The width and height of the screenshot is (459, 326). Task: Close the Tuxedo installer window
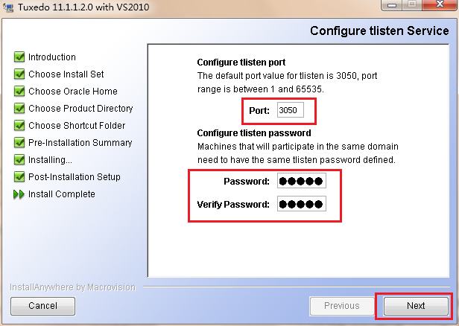pos(437,7)
